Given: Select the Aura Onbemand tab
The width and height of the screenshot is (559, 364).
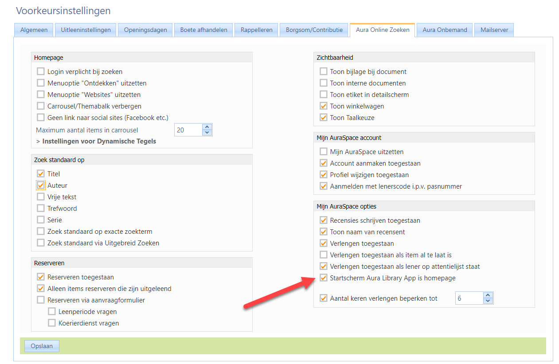Looking at the screenshot, I should [445, 30].
